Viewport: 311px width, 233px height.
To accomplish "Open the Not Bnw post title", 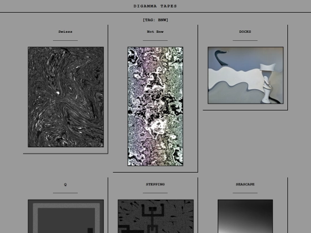I will click(x=155, y=32).
